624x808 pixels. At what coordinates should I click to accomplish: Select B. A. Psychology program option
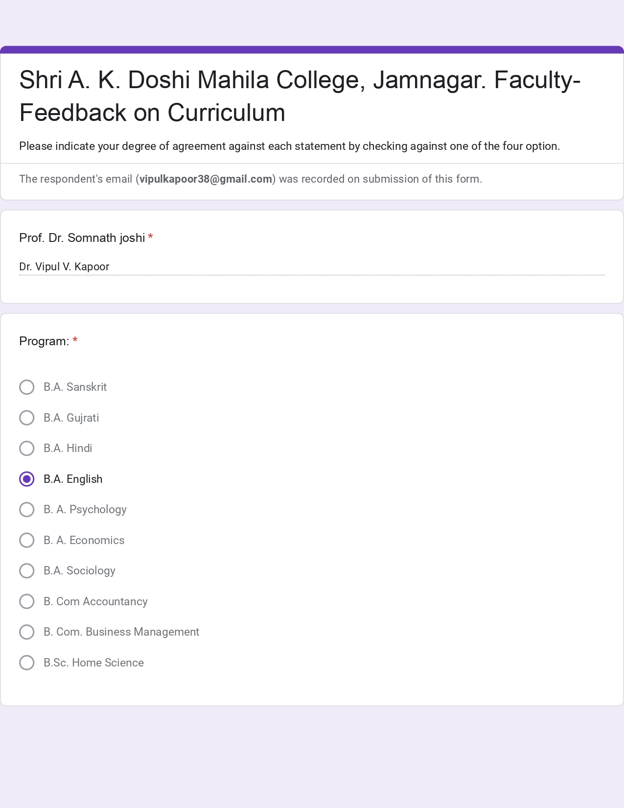[27, 510]
